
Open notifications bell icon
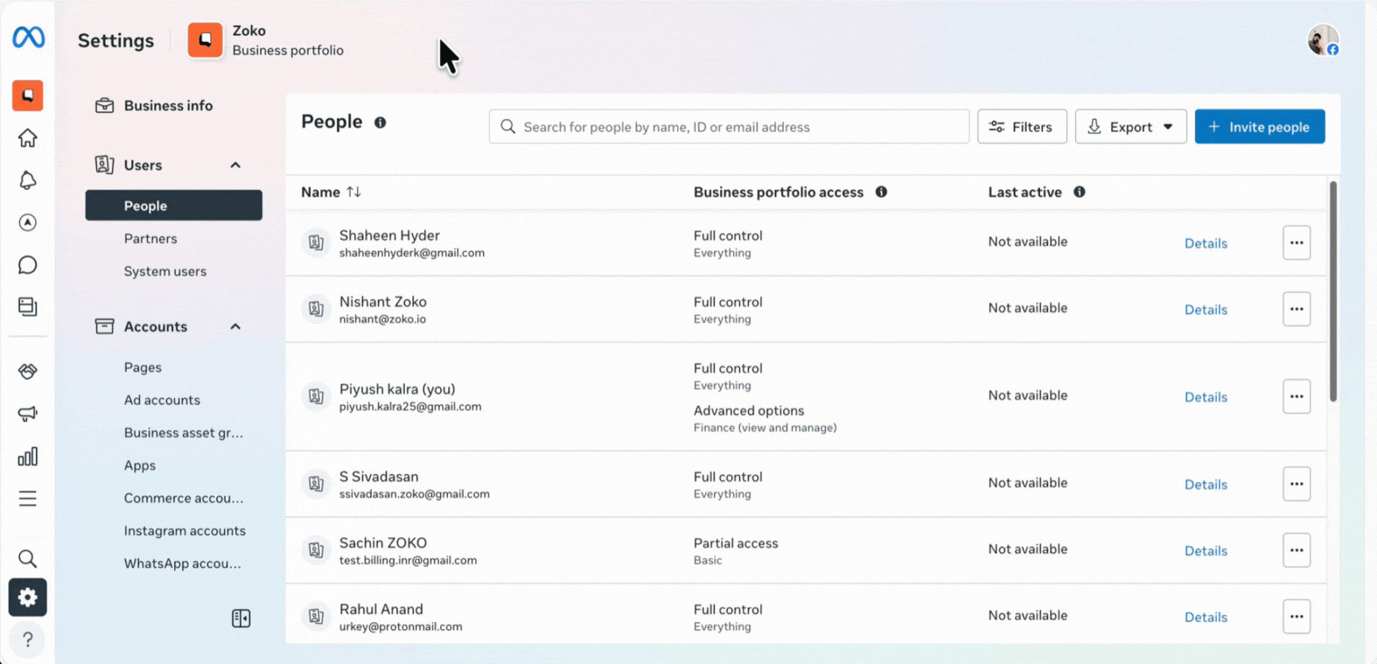pos(28,180)
